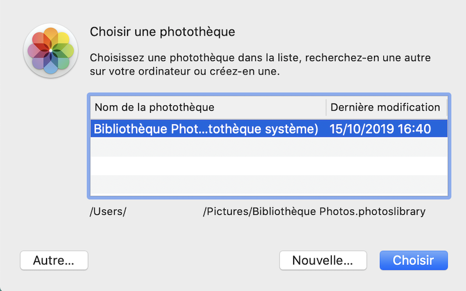Viewport: 466px width, 291px height.
Task: Click the first empty row under the library
Action: pos(268,147)
